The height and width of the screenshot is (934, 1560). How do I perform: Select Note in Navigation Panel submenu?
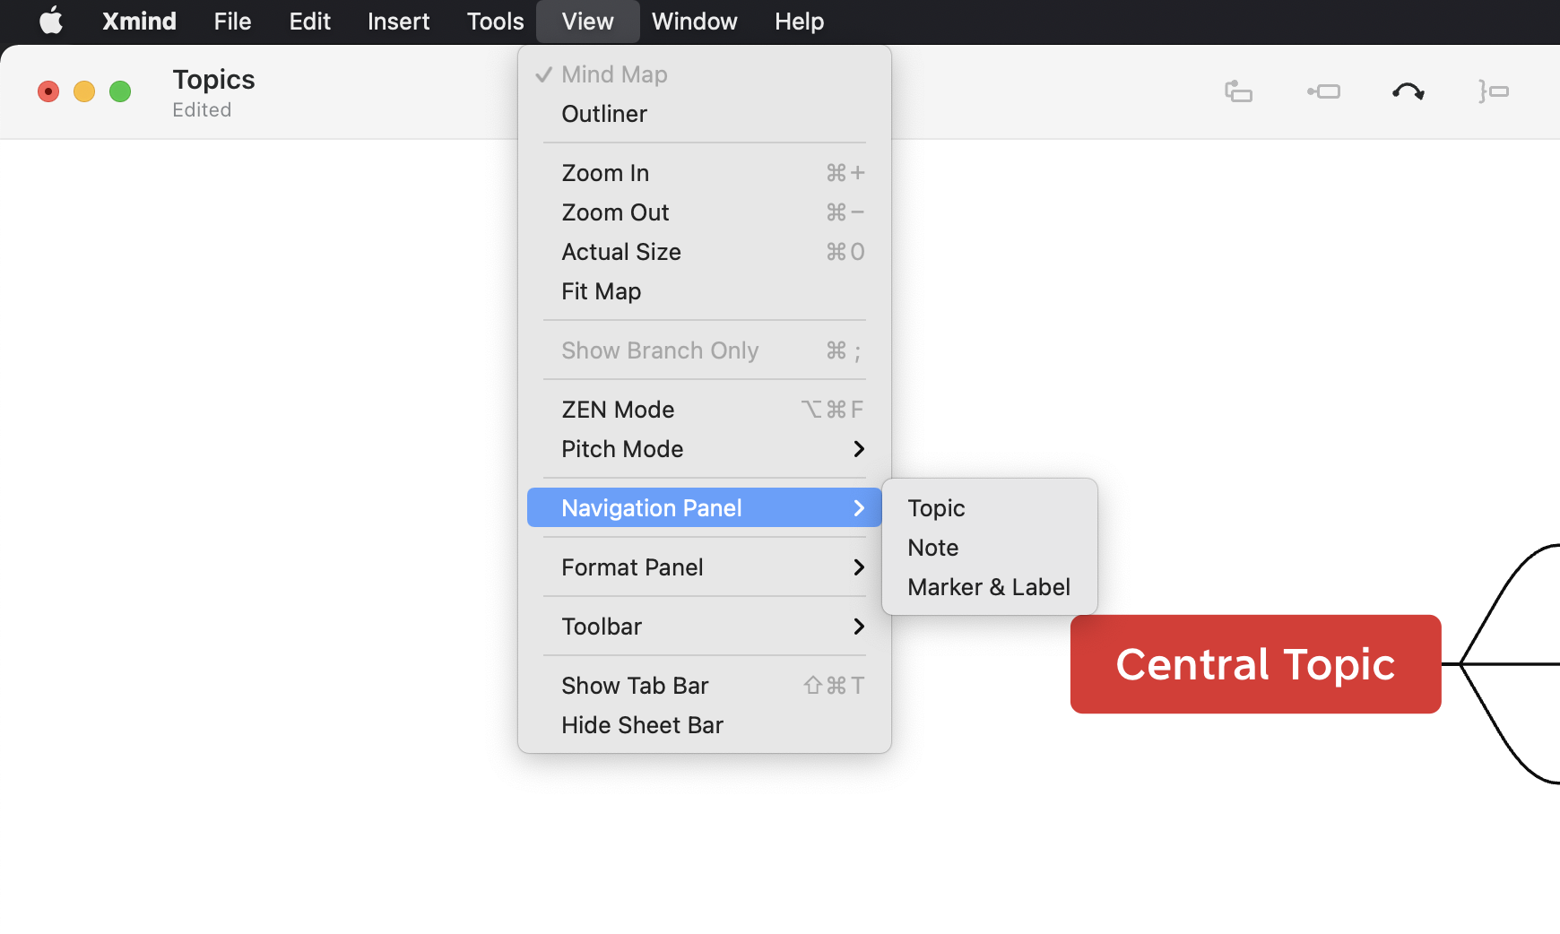(x=990, y=548)
